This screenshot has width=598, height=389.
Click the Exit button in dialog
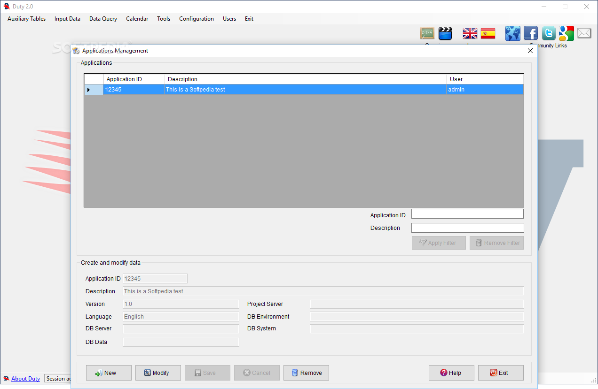[501, 373]
